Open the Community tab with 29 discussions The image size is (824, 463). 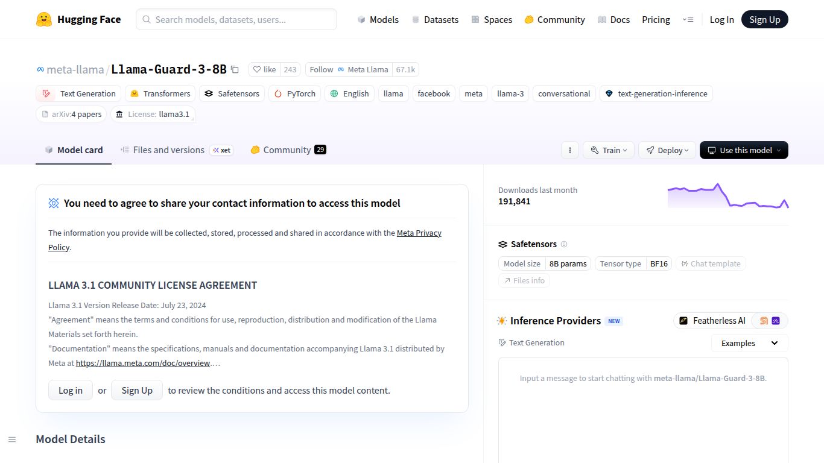(287, 150)
